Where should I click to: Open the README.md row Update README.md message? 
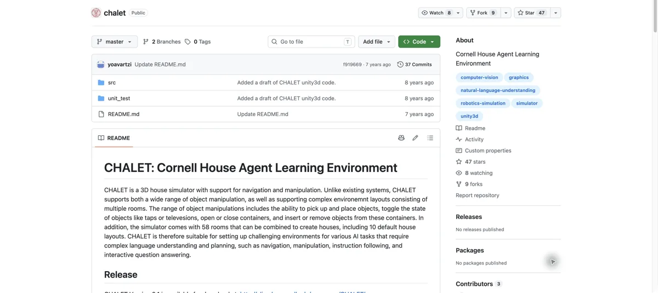[x=263, y=114]
